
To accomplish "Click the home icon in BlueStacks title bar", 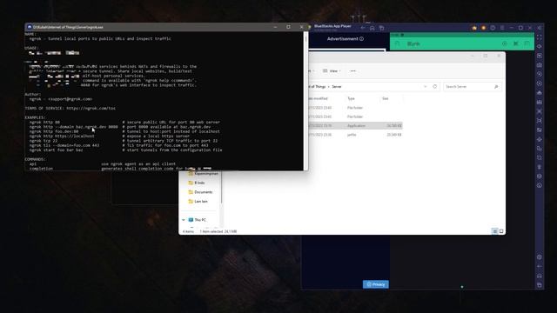I will [372, 28].
